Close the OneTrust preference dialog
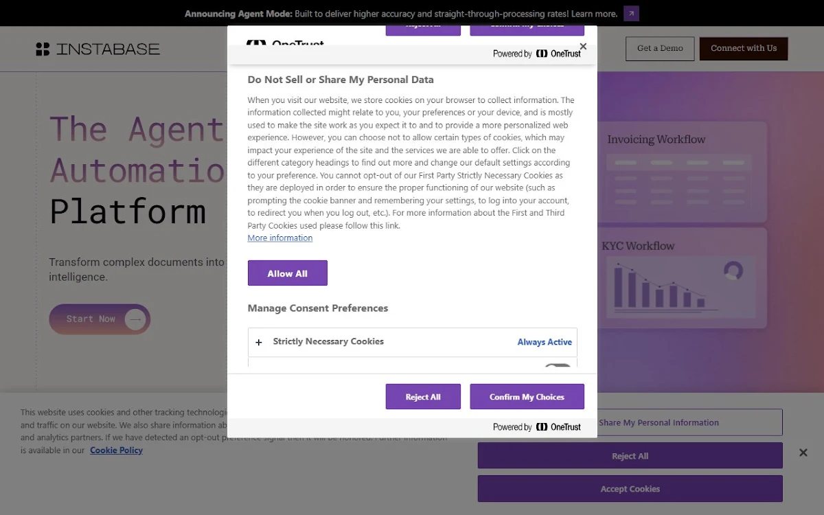 [583, 47]
